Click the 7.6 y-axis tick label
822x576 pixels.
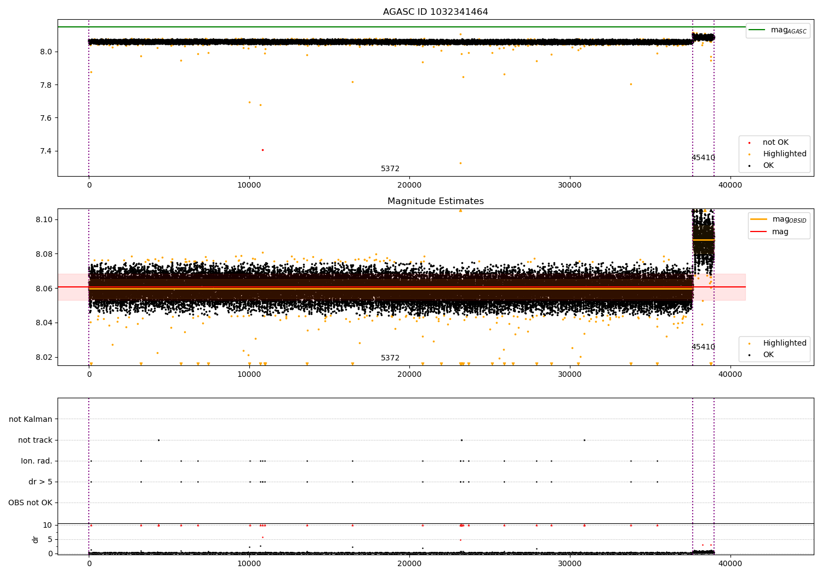[x=45, y=118]
